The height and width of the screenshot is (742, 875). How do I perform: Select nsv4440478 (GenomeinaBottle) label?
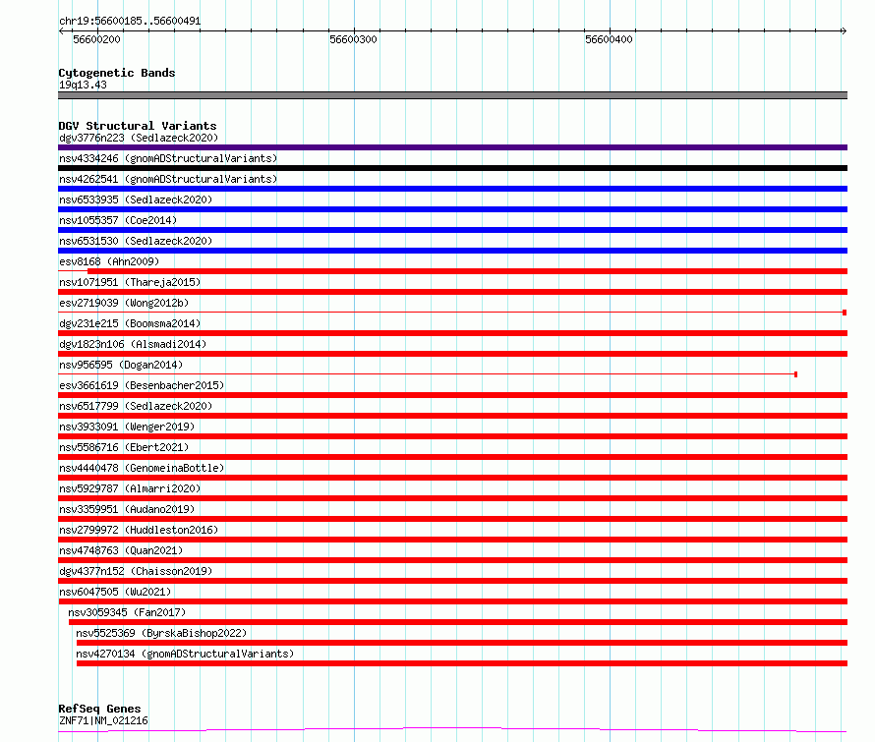[x=142, y=468]
